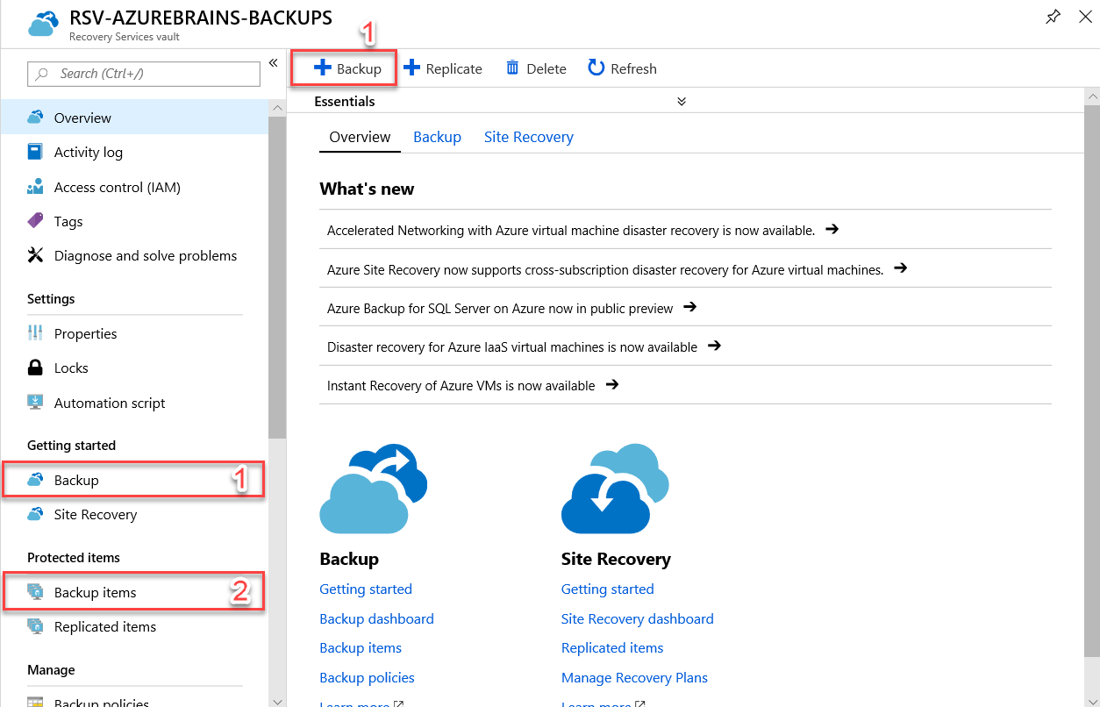Switch to the Backup tab
This screenshot has width=1100, height=707.
point(437,137)
